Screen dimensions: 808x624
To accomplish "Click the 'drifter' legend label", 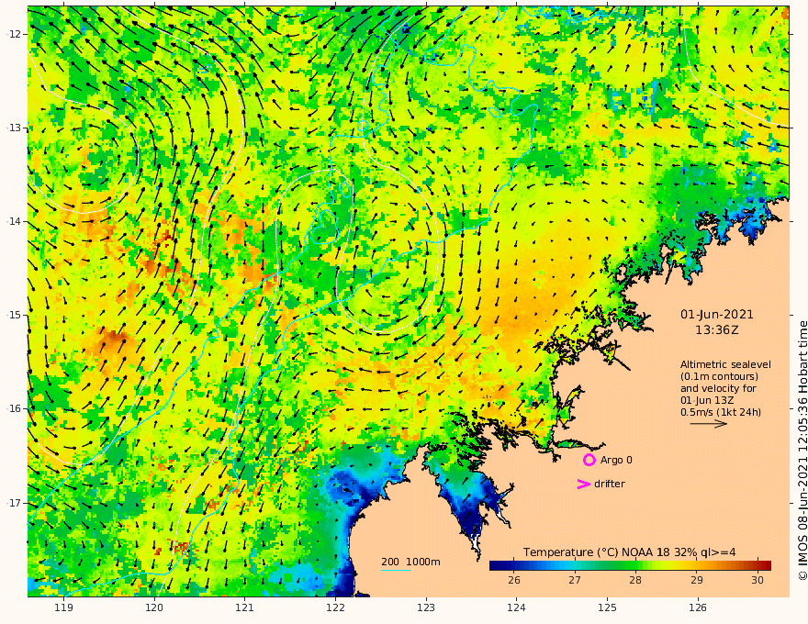I will click(610, 484).
